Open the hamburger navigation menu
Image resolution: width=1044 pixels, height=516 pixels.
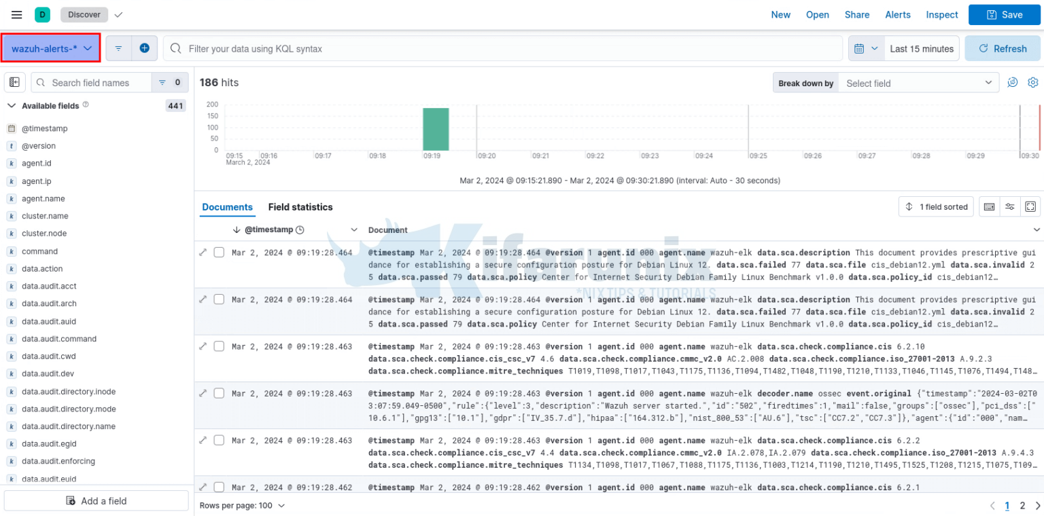click(x=16, y=14)
